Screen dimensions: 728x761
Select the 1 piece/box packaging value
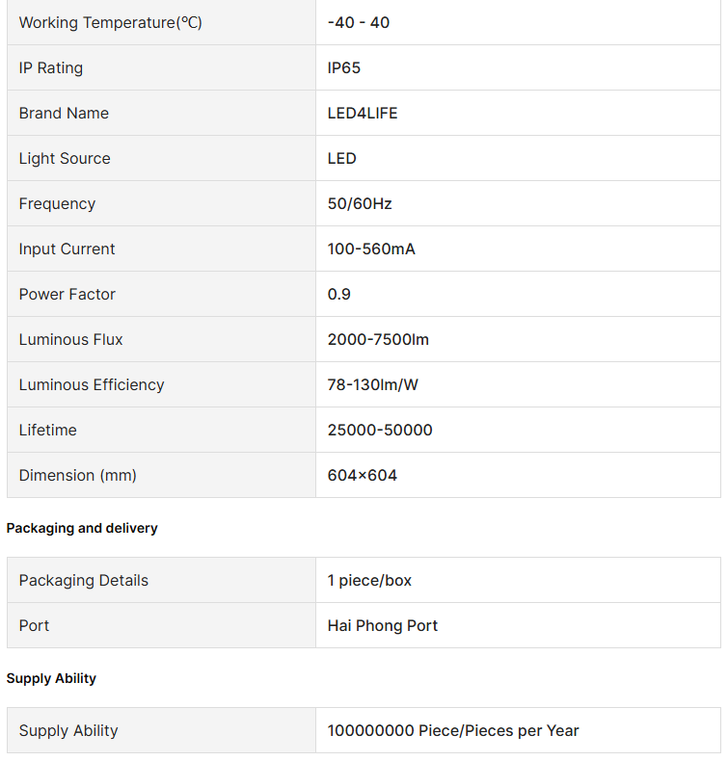tap(369, 580)
